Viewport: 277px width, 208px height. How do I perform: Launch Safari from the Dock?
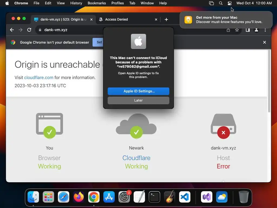point(64,197)
